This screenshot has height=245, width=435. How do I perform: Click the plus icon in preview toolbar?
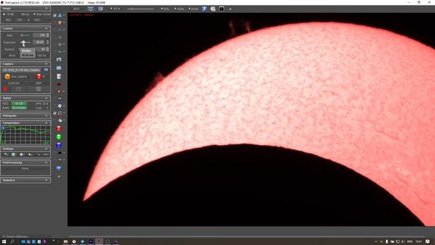230,9
